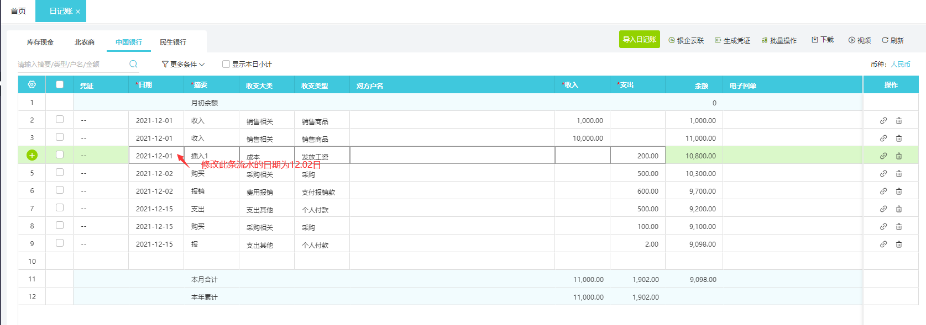This screenshot has height=325, width=926.
Task: Check the row 7 checkbox
Action: (x=60, y=207)
